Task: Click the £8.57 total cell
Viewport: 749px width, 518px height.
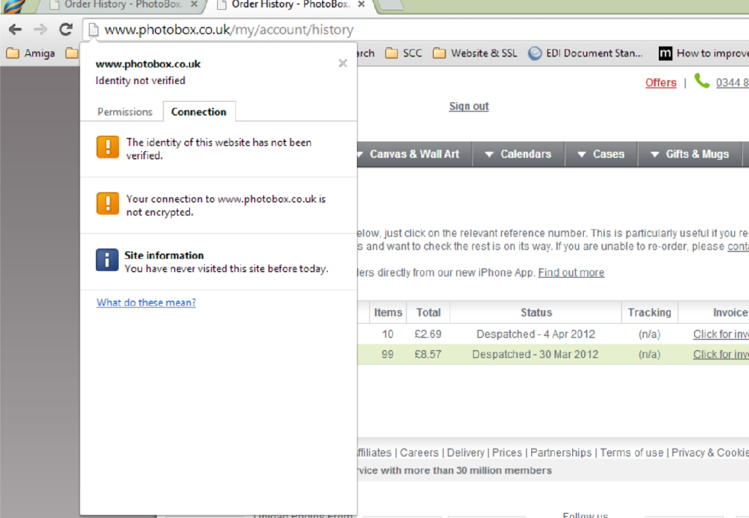Action: [x=428, y=354]
